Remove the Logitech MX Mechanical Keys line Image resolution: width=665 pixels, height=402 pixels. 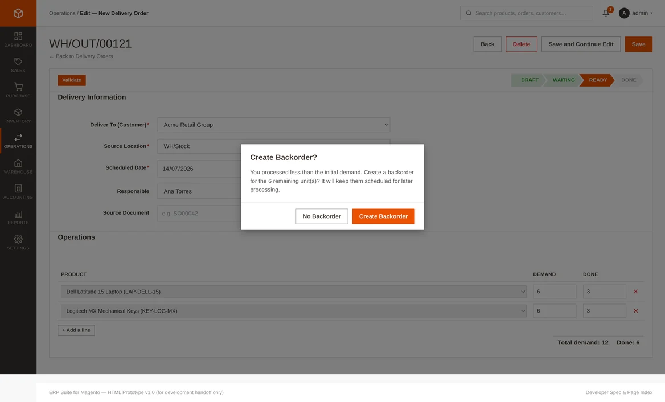coord(635,311)
